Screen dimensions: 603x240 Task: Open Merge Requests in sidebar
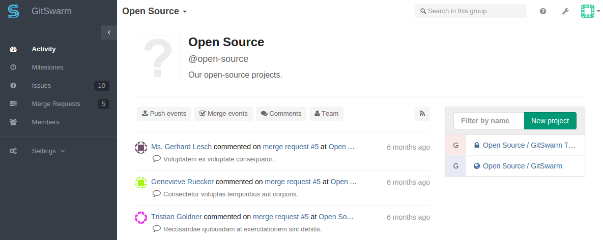56,104
